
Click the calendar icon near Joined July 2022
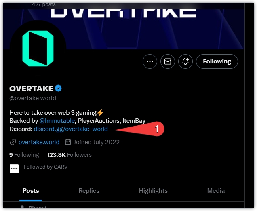pyautogui.click(x=68, y=142)
